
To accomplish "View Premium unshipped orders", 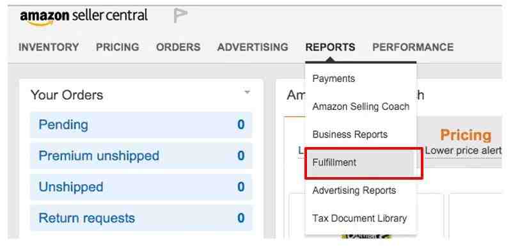I will pos(141,156).
